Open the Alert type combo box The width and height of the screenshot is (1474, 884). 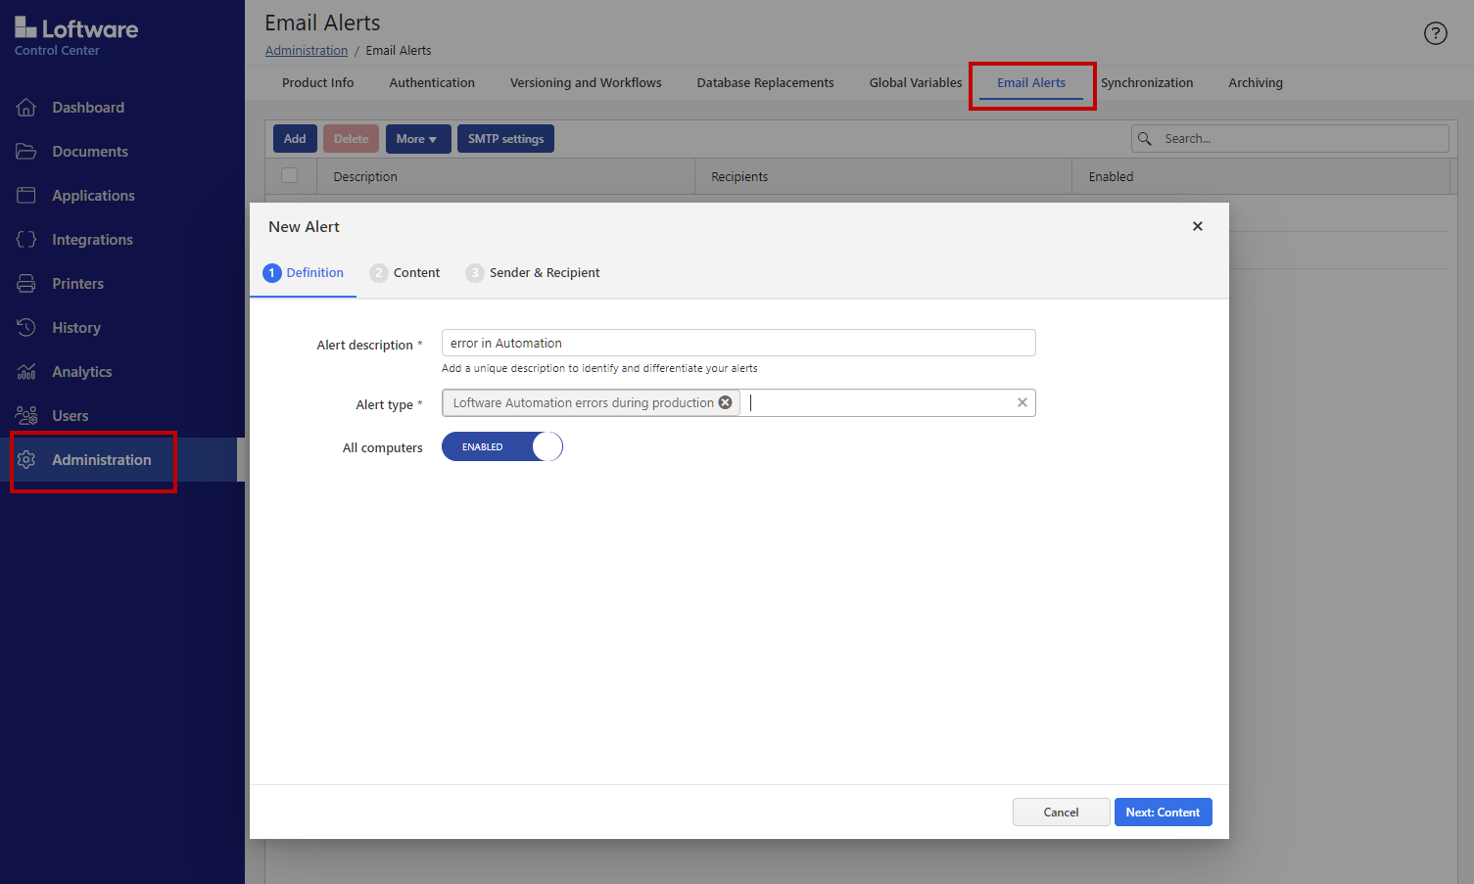(877, 403)
